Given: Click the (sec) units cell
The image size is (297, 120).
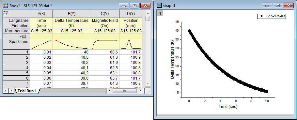Looking at the screenshot, I should pyautogui.click(x=41, y=26).
